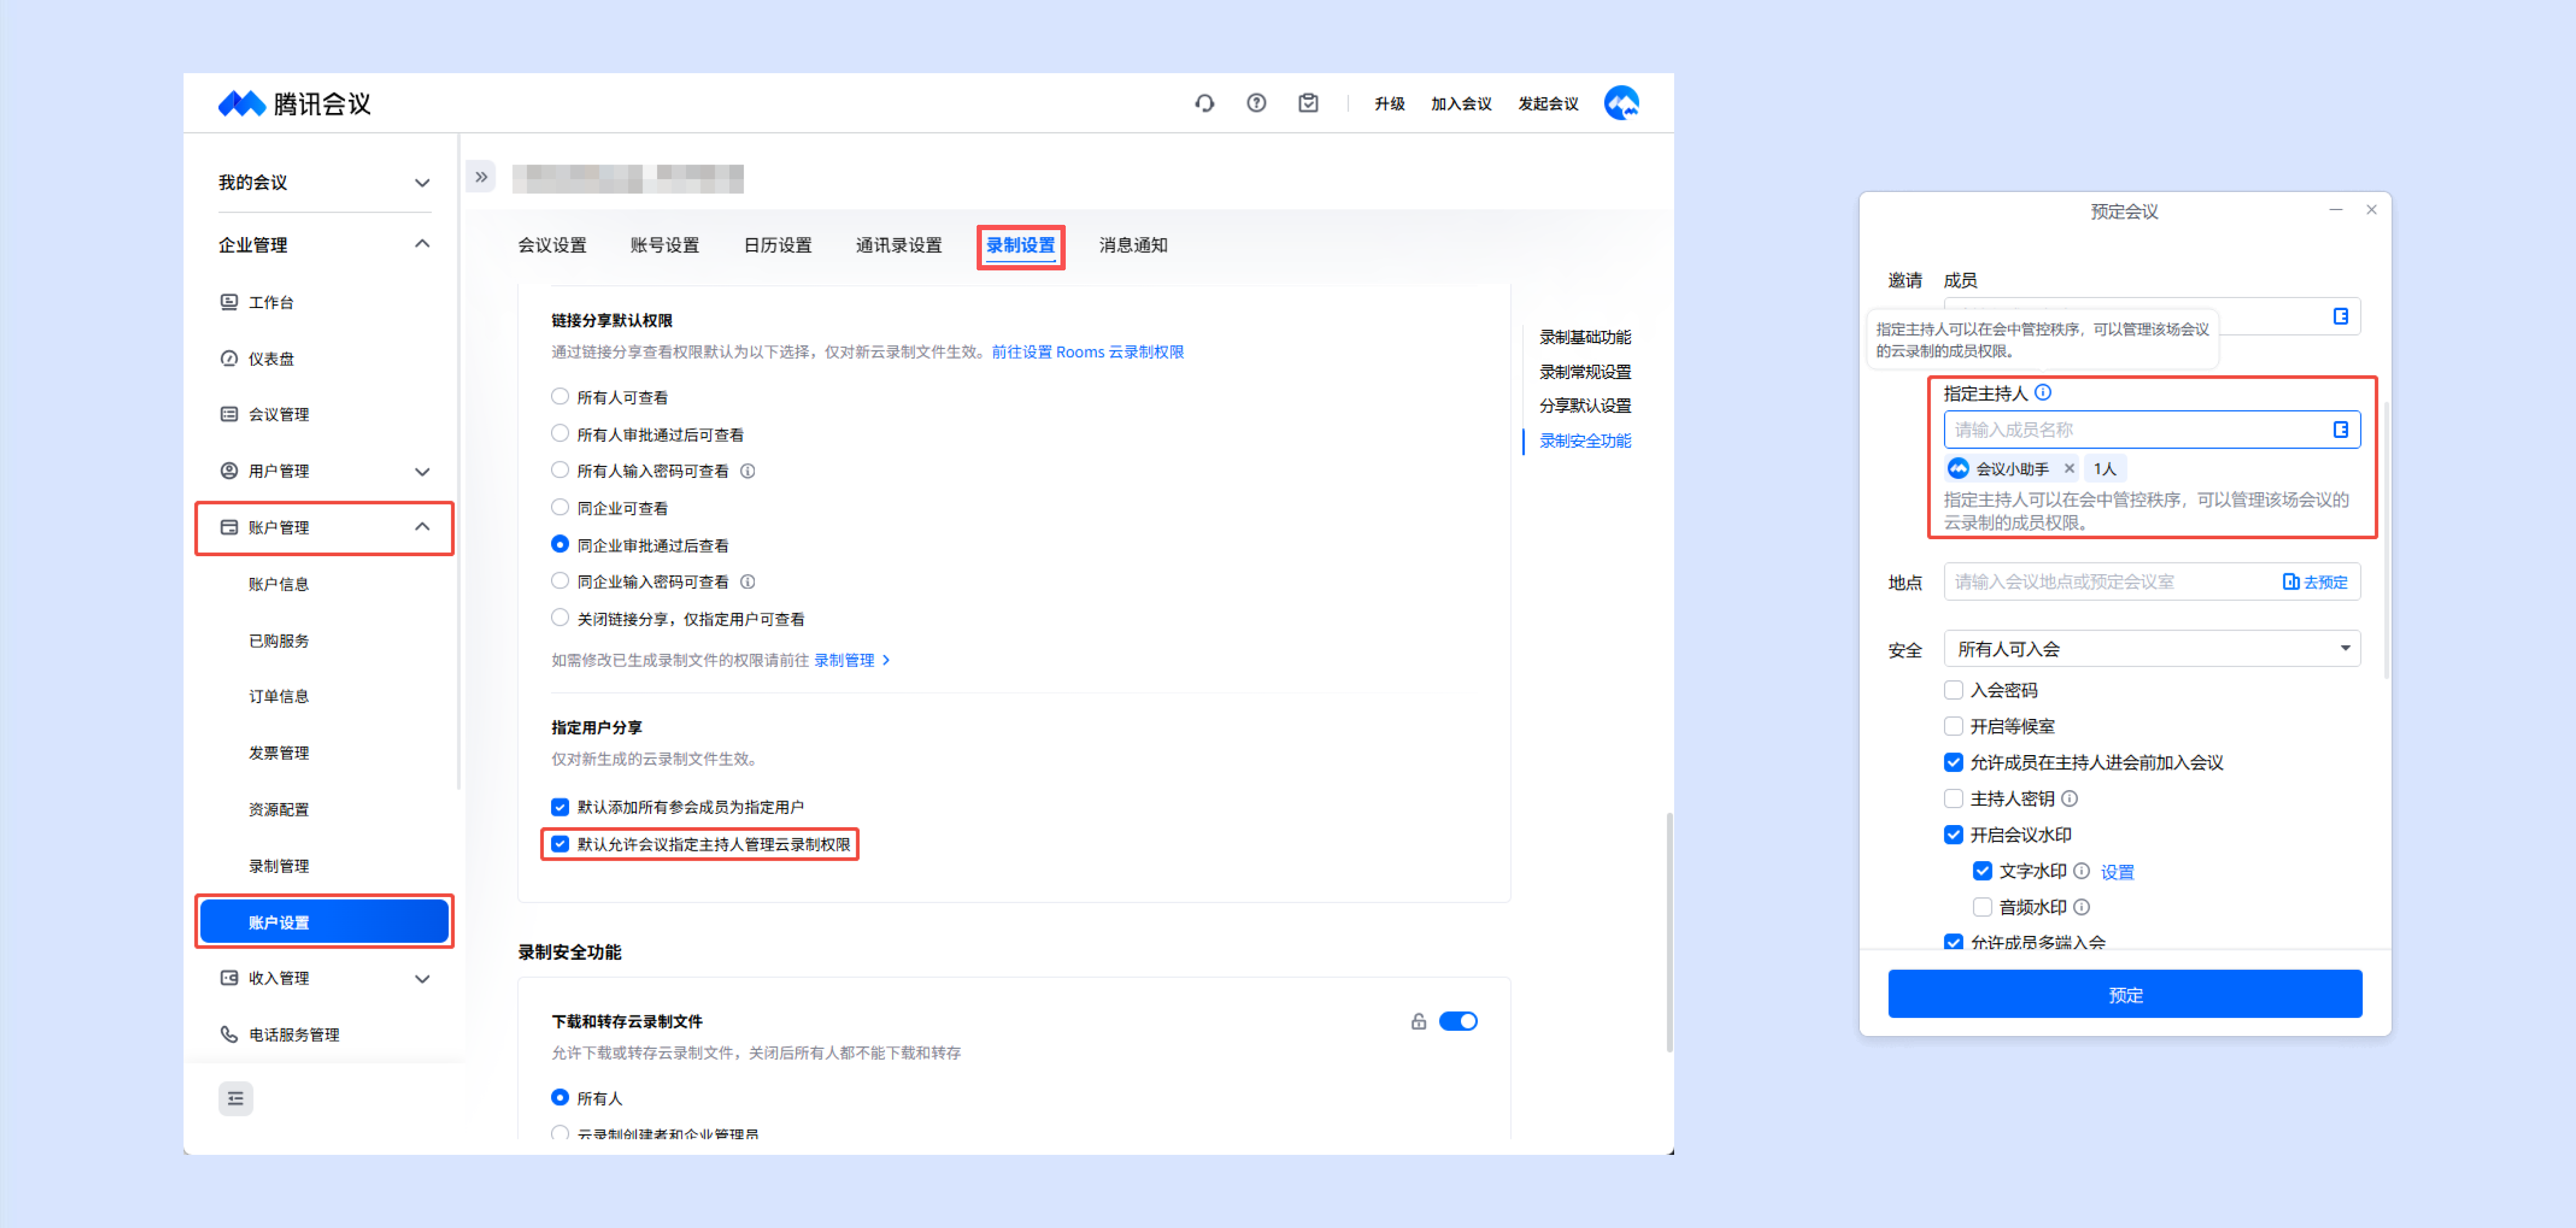Screen dimensions: 2576x1228
Task: Collapse the 企业管理 section
Action: [422, 245]
